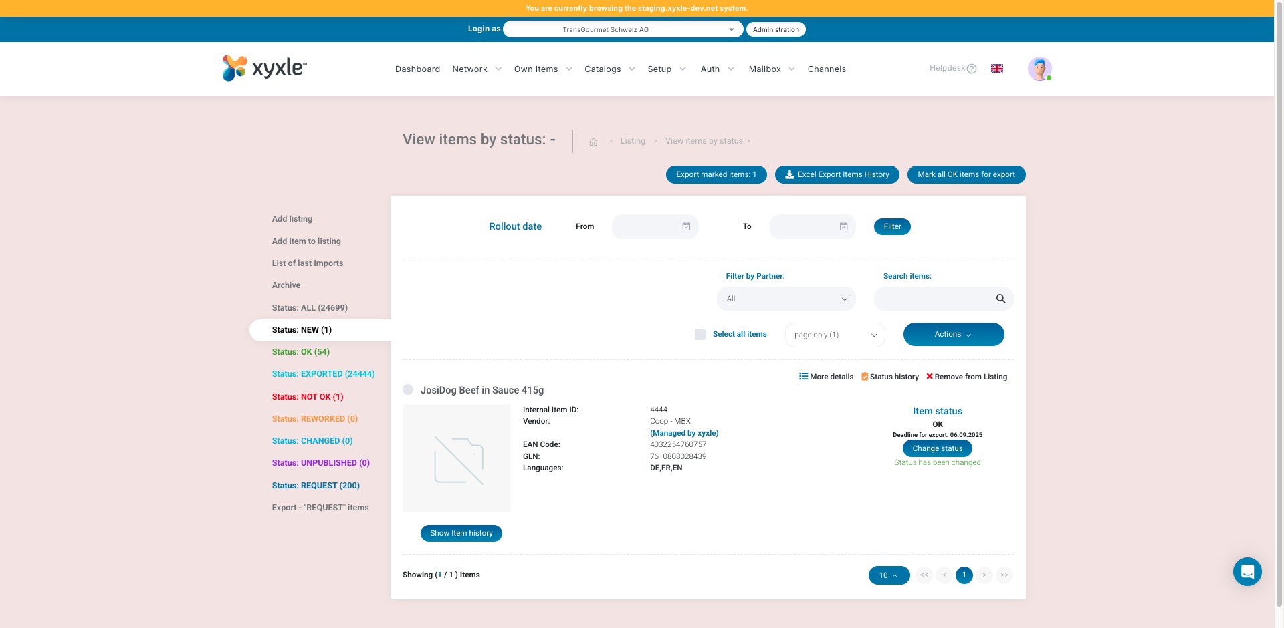The height and width of the screenshot is (628, 1284).
Task: Open the page only (1) dropdown
Action: (x=835, y=335)
